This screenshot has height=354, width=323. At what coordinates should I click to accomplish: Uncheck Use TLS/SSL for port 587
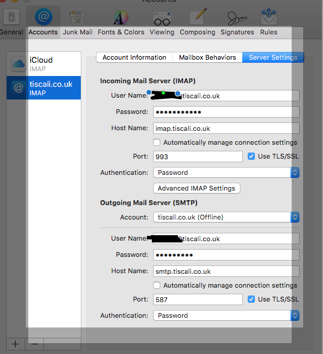click(251, 299)
